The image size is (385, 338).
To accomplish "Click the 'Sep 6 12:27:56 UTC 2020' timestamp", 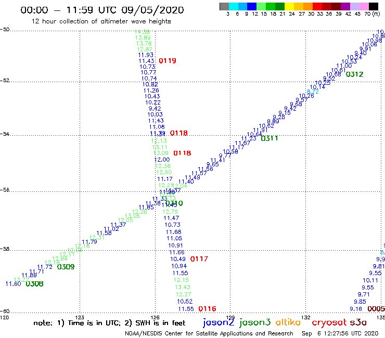I will tap(340, 333).
